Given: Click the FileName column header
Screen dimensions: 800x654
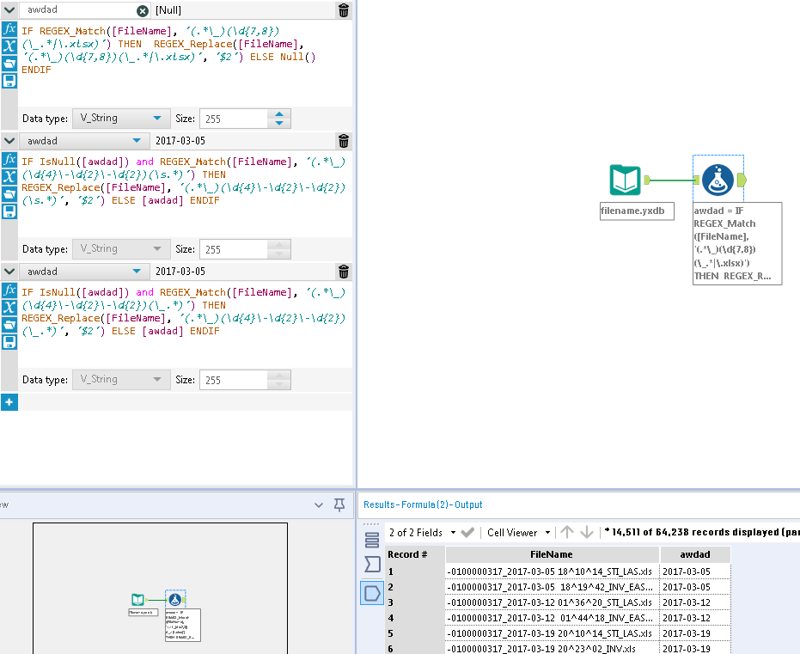Looking at the screenshot, I should (551, 554).
